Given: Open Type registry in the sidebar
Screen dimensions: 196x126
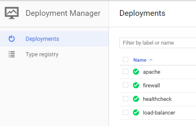Looking at the screenshot, I should (54, 54).
